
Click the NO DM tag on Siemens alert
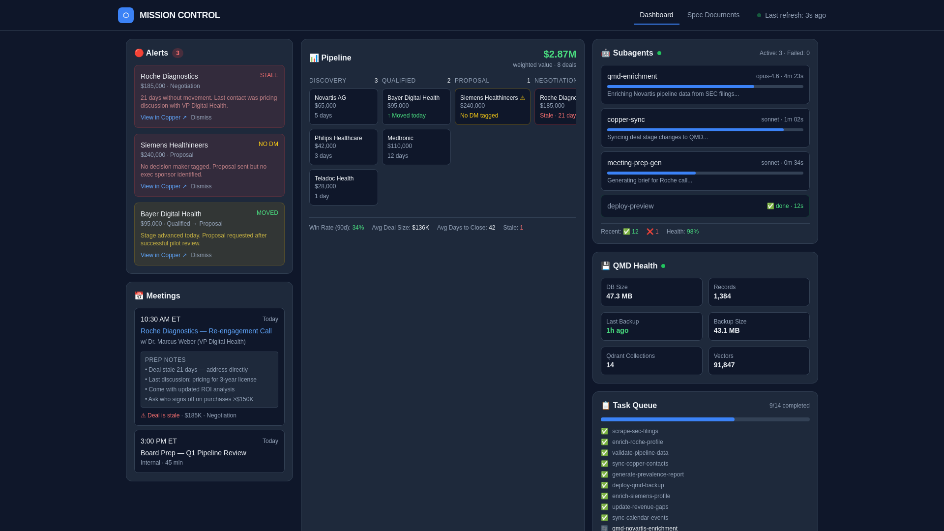click(x=268, y=144)
